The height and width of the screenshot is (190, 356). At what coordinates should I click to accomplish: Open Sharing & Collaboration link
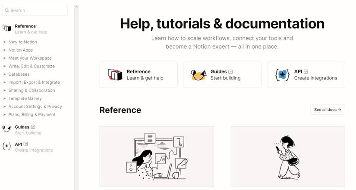(x=32, y=90)
